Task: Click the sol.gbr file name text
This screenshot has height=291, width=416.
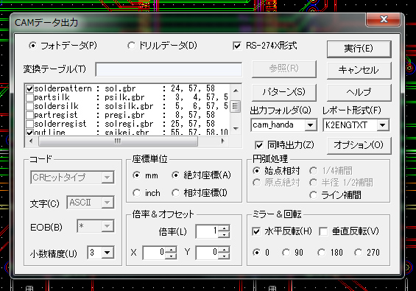Action: pyautogui.click(x=120, y=88)
